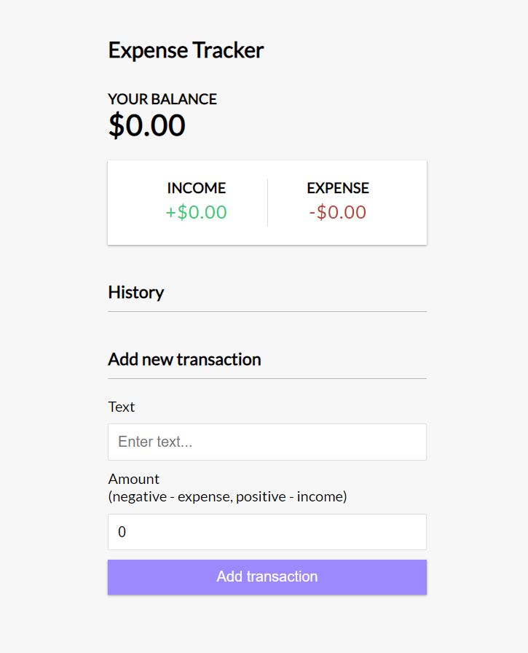
Task: Click the "Enter text..." input field
Action: (267, 442)
